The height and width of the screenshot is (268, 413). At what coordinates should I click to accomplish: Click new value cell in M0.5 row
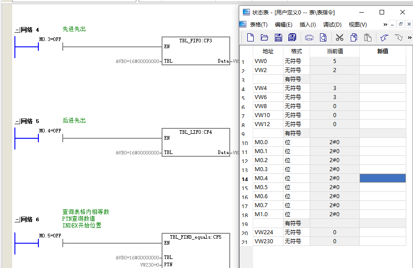[x=383, y=187]
